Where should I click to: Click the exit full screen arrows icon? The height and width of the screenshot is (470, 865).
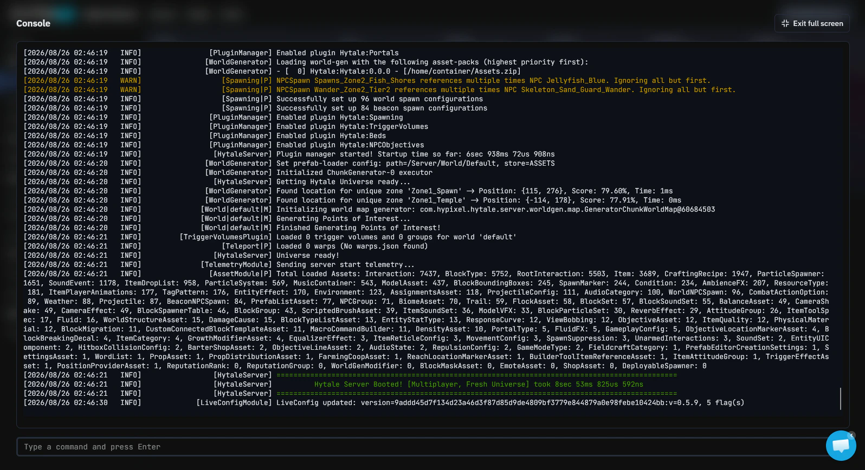(x=785, y=23)
